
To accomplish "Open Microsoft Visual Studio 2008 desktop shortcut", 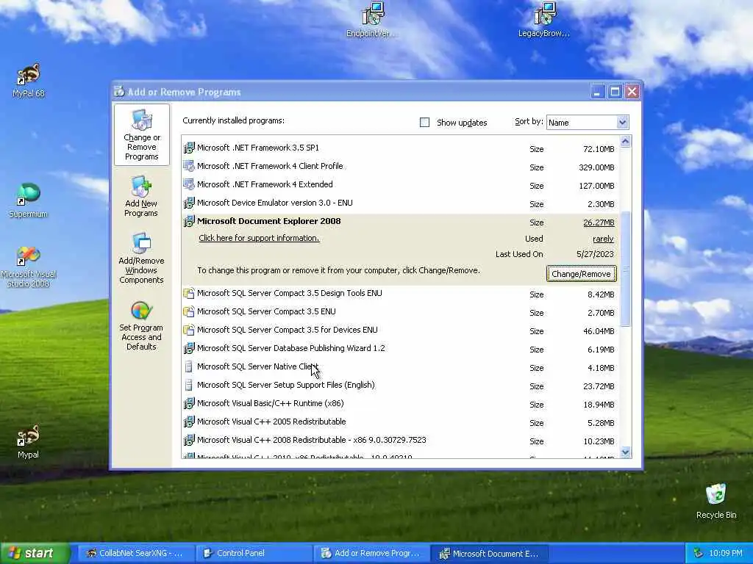I will (x=29, y=267).
